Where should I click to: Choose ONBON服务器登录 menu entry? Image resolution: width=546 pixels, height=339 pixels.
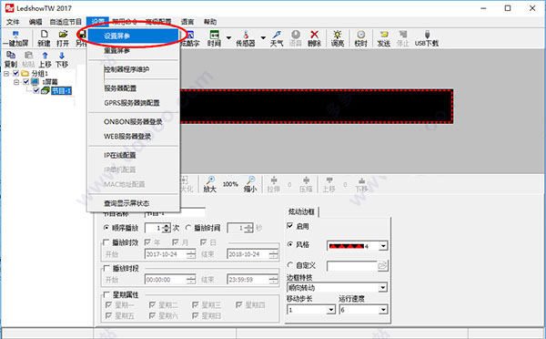134,122
